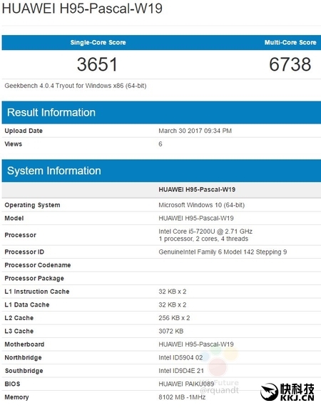This screenshot has height=408, width=321.
Task: Click the bold HUAWEI H95-Pascal-W19 table column header
Action: coord(197,189)
